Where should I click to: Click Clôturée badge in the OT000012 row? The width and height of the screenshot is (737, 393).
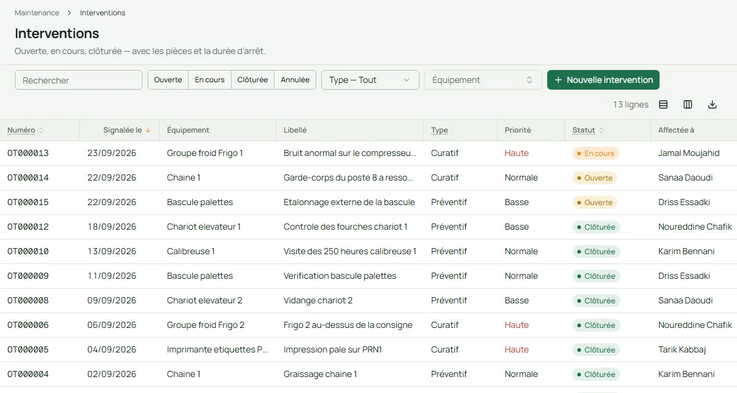point(596,227)
